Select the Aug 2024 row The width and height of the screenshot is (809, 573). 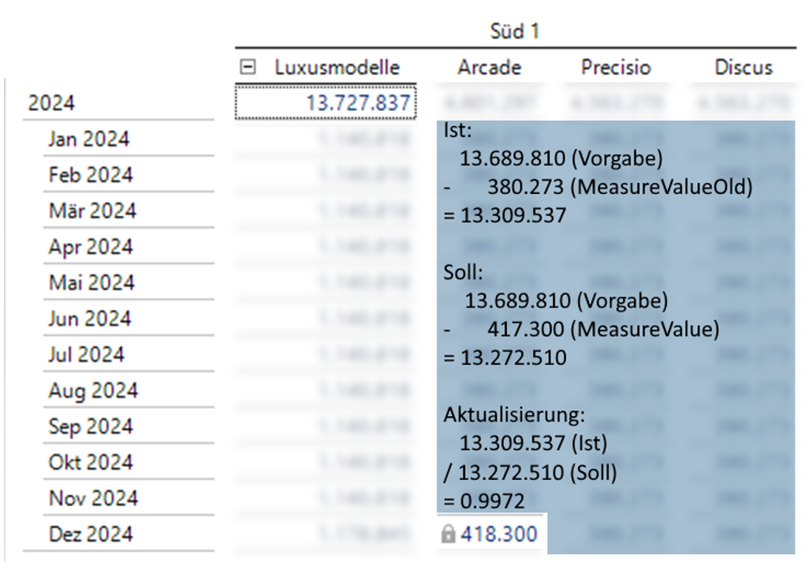click(92, 390)
